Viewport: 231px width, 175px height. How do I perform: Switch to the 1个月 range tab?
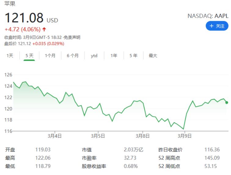(50, 56)
